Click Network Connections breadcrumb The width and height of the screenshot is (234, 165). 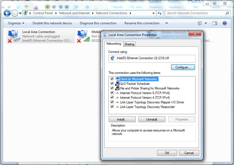click(x=111, y=13)
